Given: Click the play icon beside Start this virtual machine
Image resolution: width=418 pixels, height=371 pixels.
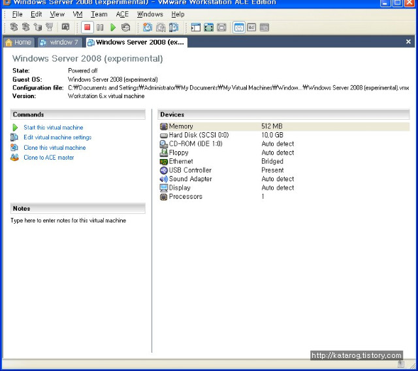Looking at the screenshot, I should pos(15,128).
